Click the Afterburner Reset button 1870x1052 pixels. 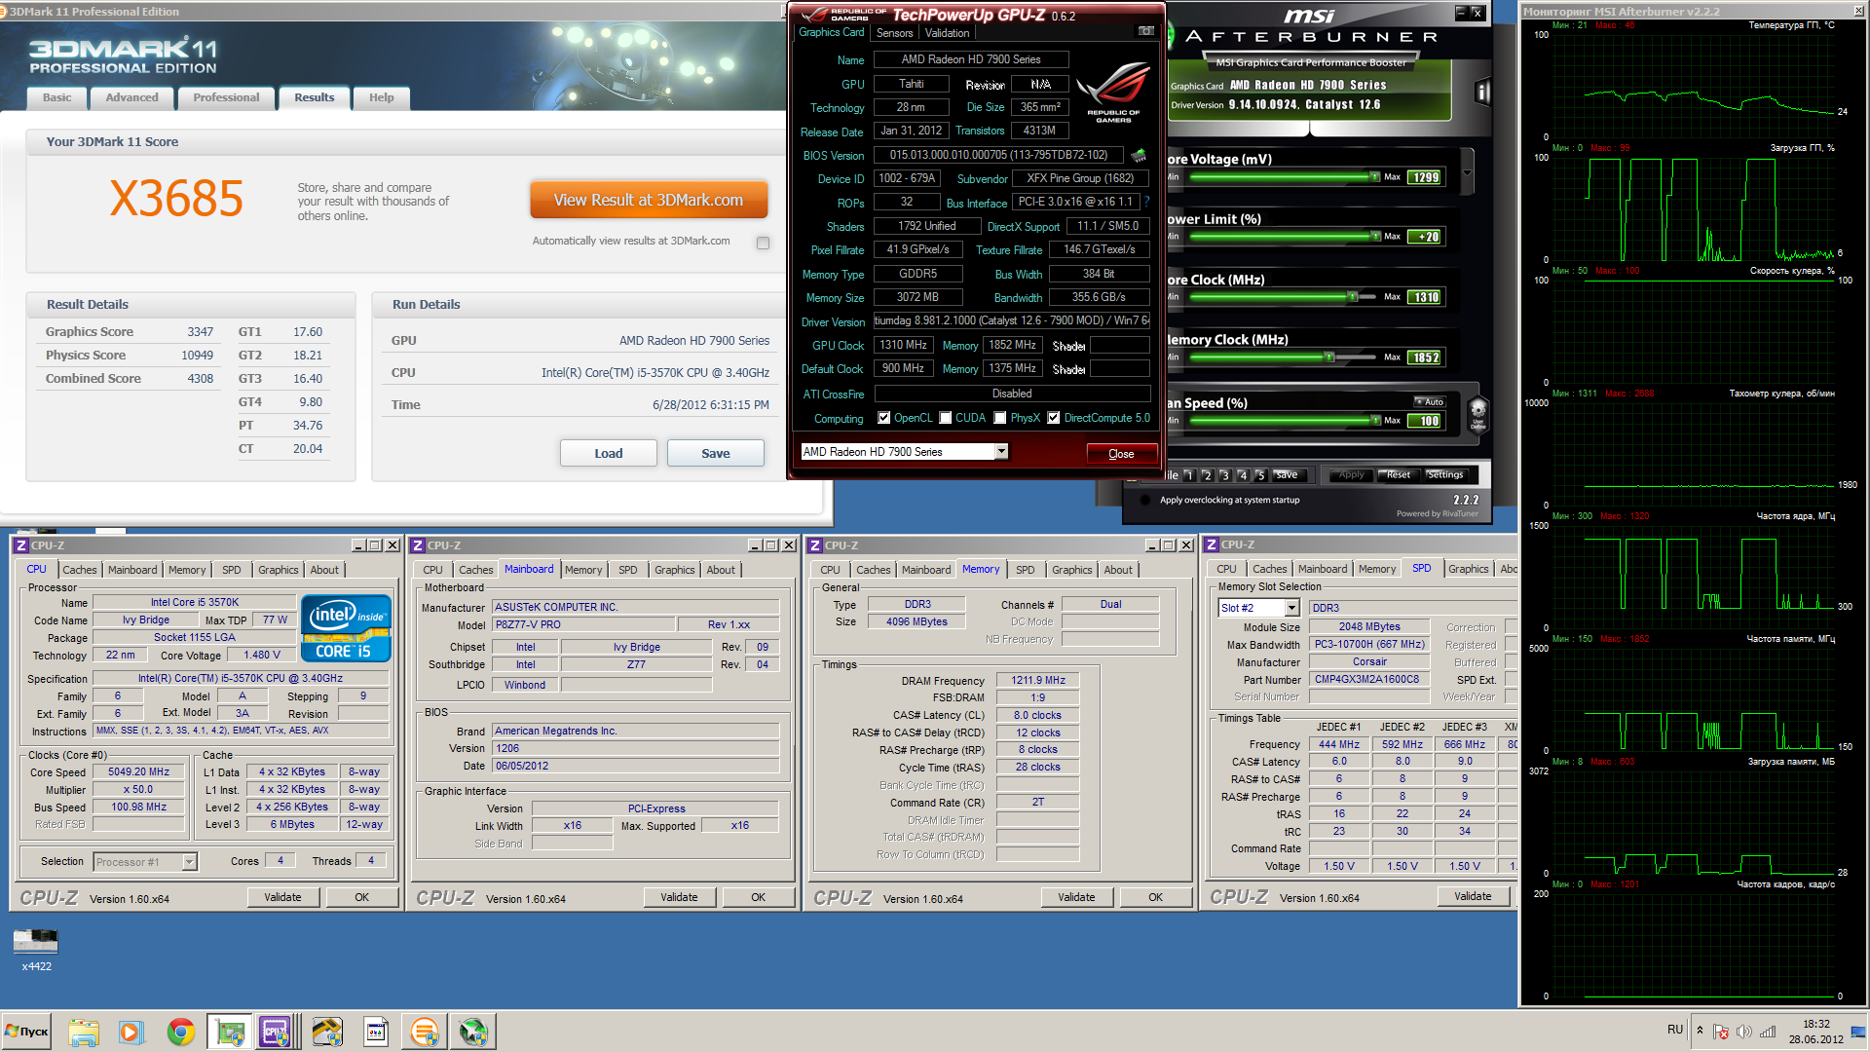pyautogui.click(x=1398, y=474)
